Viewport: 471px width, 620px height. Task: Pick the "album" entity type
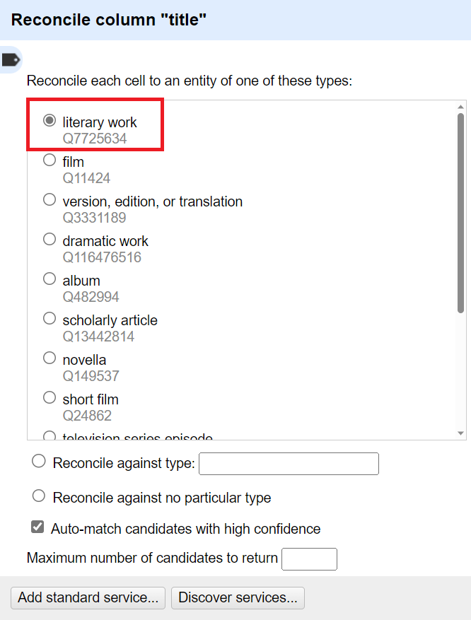pos(50,279)
